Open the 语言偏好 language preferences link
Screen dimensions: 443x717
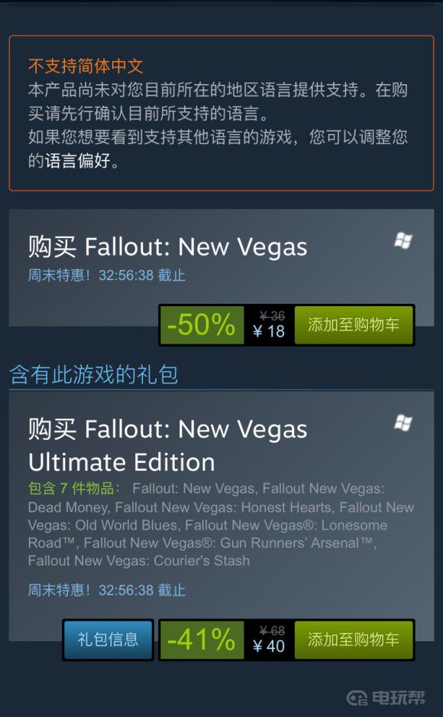tap(78, 161)
